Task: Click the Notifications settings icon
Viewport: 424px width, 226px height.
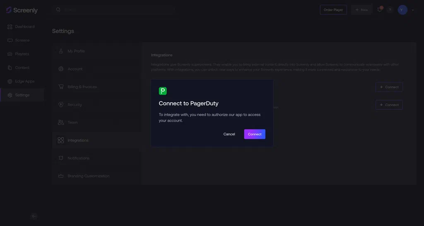Action: pos(61,158)
